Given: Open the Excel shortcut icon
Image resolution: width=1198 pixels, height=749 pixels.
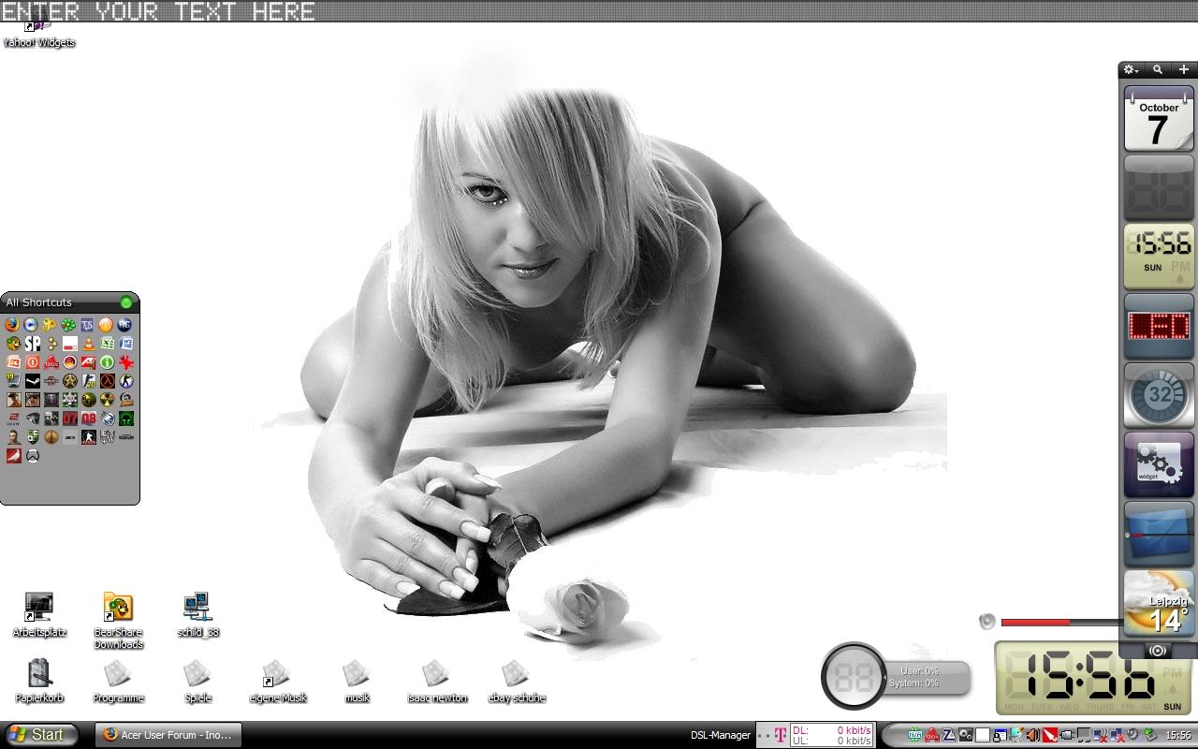Looking at the screenshot, I should (x=107, y=344).
